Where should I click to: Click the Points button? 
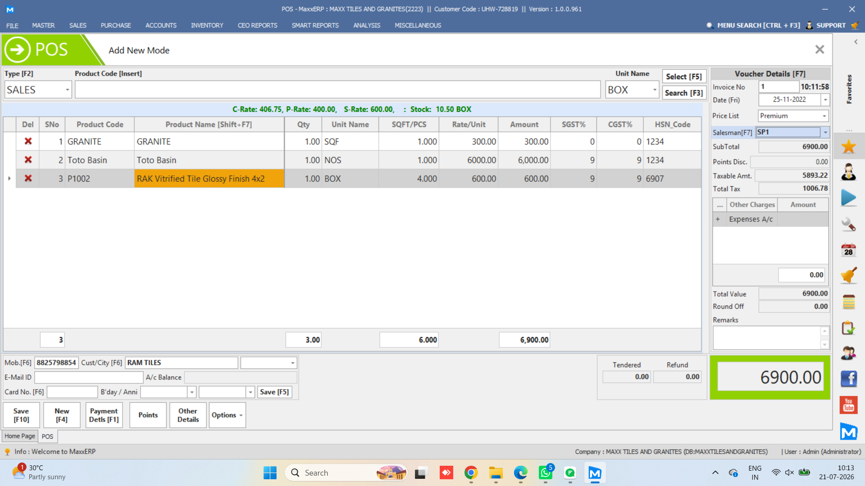148,415
